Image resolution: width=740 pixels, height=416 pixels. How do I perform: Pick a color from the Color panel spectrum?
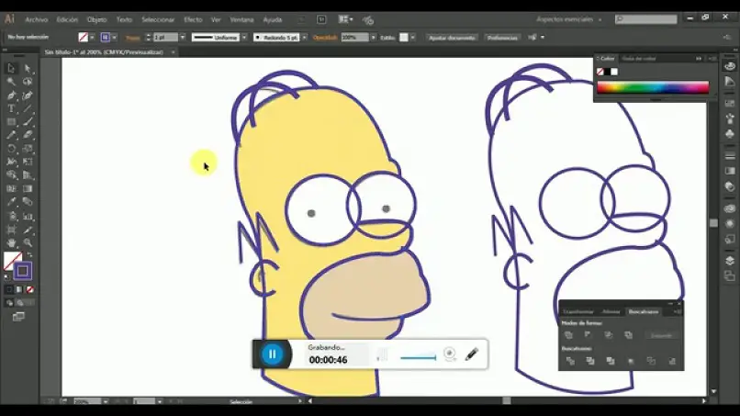[x=653, y=87]
